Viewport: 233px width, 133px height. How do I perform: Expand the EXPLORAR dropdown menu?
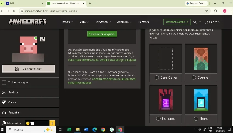[103, 22]
